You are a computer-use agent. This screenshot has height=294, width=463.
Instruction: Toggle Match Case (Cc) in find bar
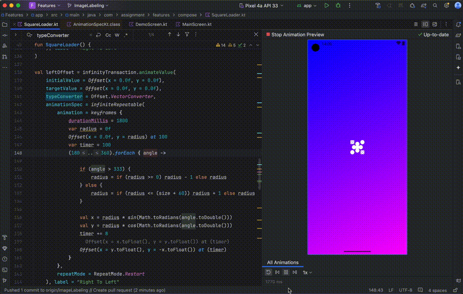(x=108, y=35)
